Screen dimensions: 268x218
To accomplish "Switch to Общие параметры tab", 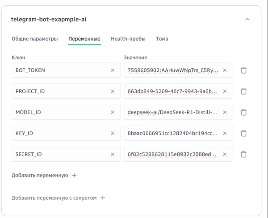I will click(x=34, y=39).
